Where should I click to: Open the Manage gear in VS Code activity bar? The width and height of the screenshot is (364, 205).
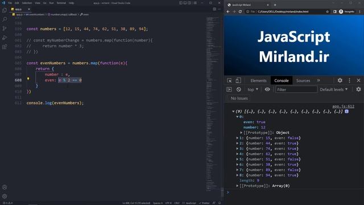(5, 196)
